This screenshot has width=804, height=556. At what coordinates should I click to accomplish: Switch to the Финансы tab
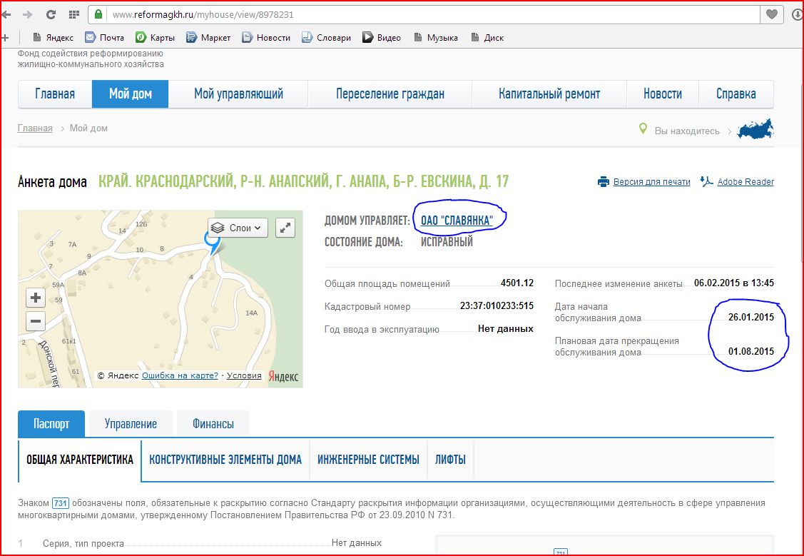coord(213,424)
